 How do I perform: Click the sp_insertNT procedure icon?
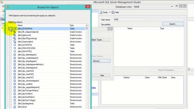pyautogui.click(x=15, y=78)
